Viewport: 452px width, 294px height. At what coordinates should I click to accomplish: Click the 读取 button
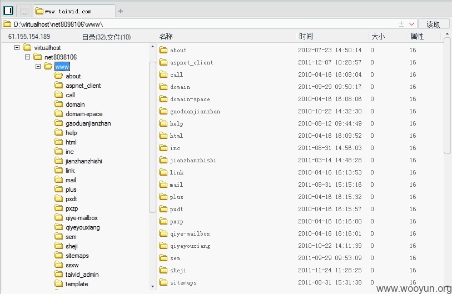click(433, 24)
